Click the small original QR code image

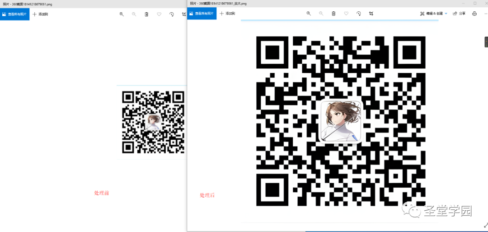(153, 122)
